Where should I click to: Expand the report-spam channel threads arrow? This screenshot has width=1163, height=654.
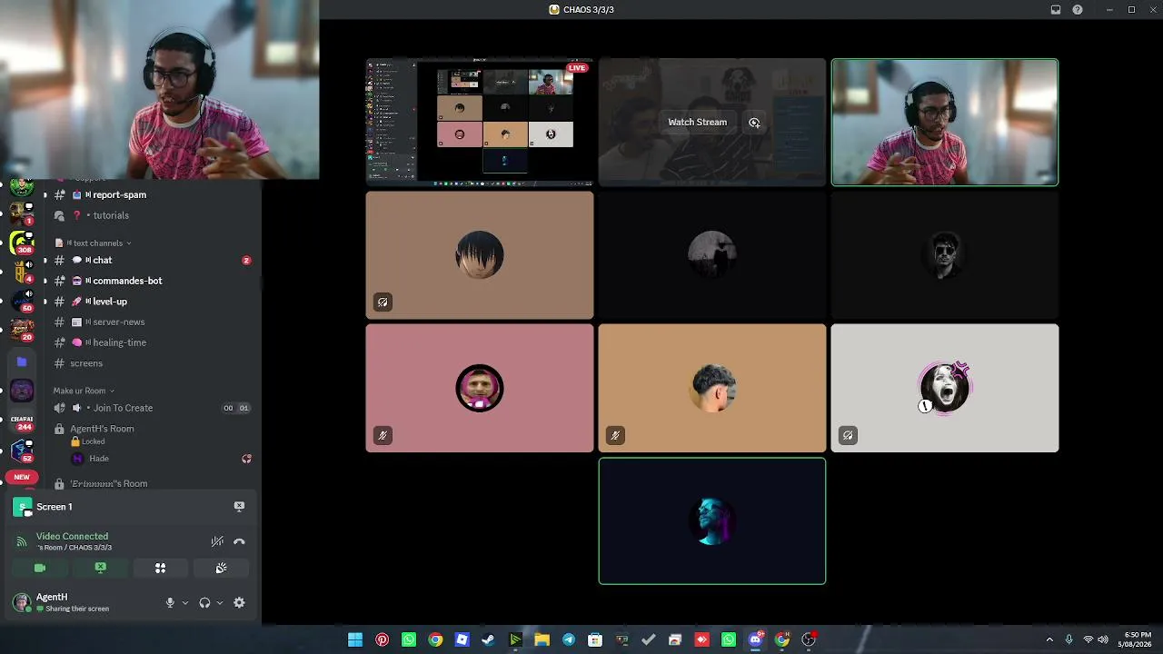pyautogui.click(x=45, y=194)
